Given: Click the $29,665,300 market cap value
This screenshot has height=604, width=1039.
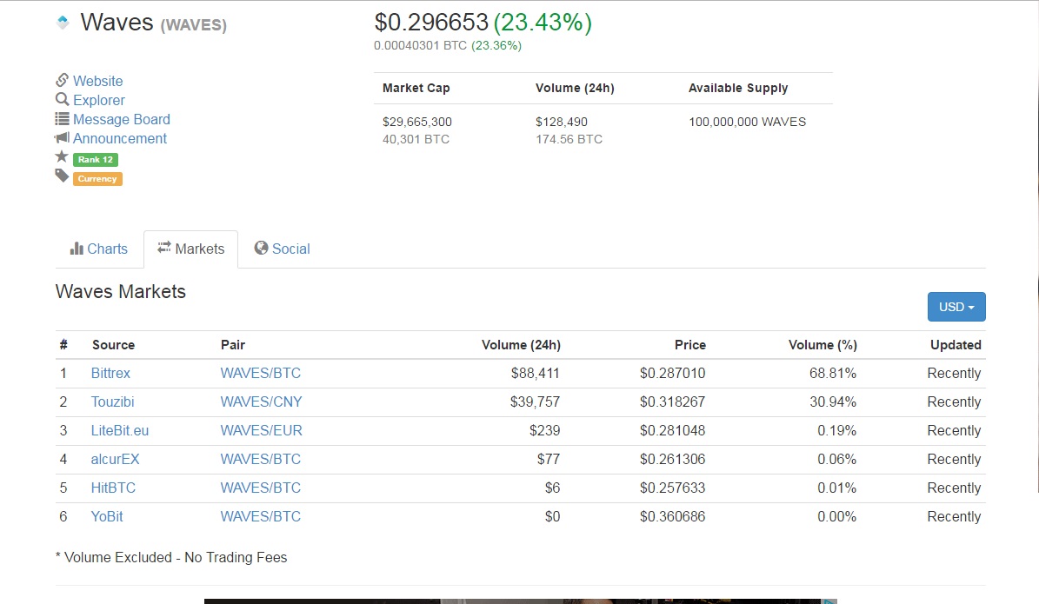Looking at the screenshot, I should [416, 122].
